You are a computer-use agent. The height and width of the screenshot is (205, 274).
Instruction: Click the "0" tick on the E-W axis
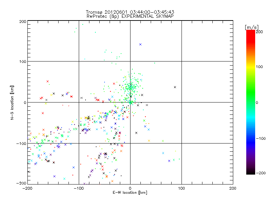click(x=130, y=188)
